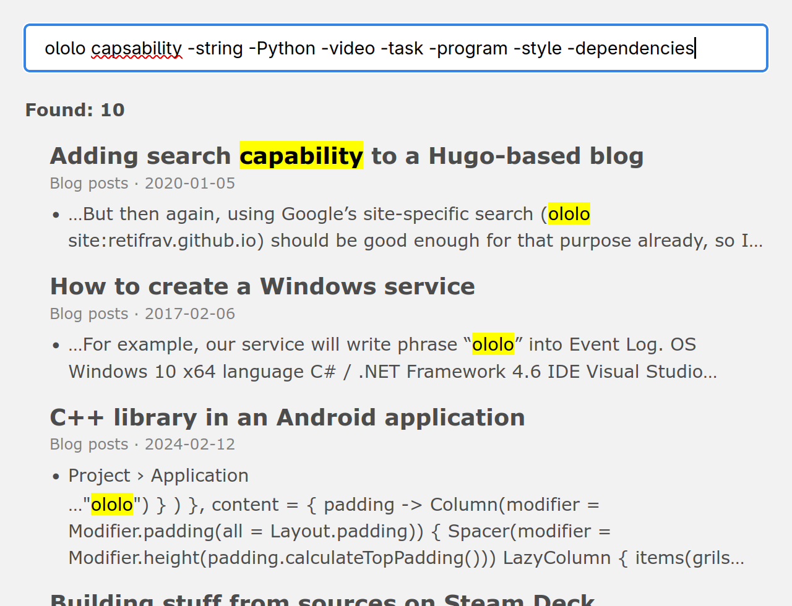The height and width of the screenshot is (606, 792).
Task: Click code excerpt starting with Modifier.padding
Action: click(406, 531)
